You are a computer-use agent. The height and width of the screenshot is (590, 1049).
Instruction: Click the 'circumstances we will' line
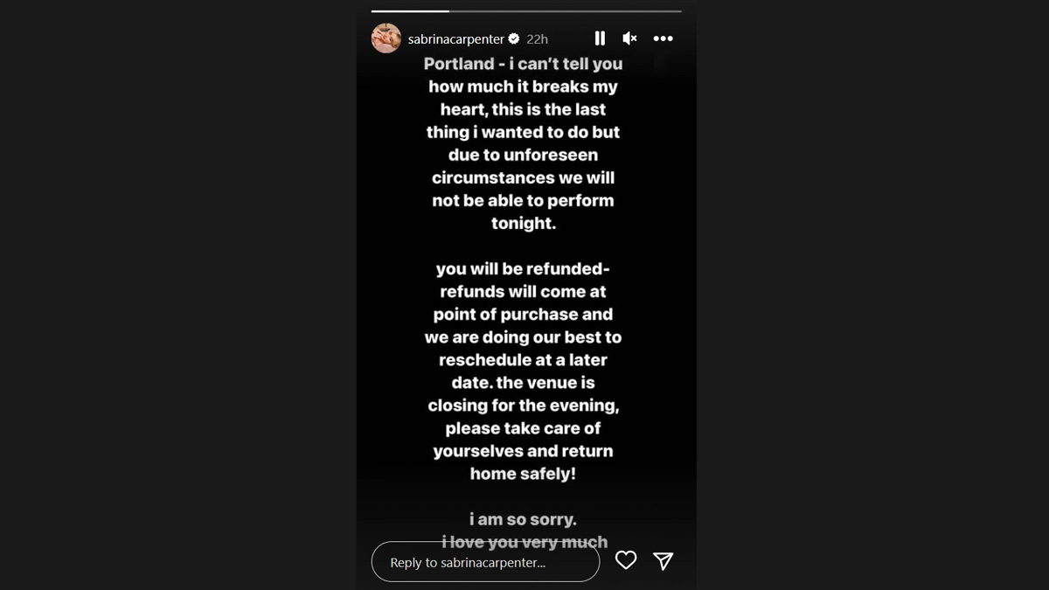[x=523, y=177]
